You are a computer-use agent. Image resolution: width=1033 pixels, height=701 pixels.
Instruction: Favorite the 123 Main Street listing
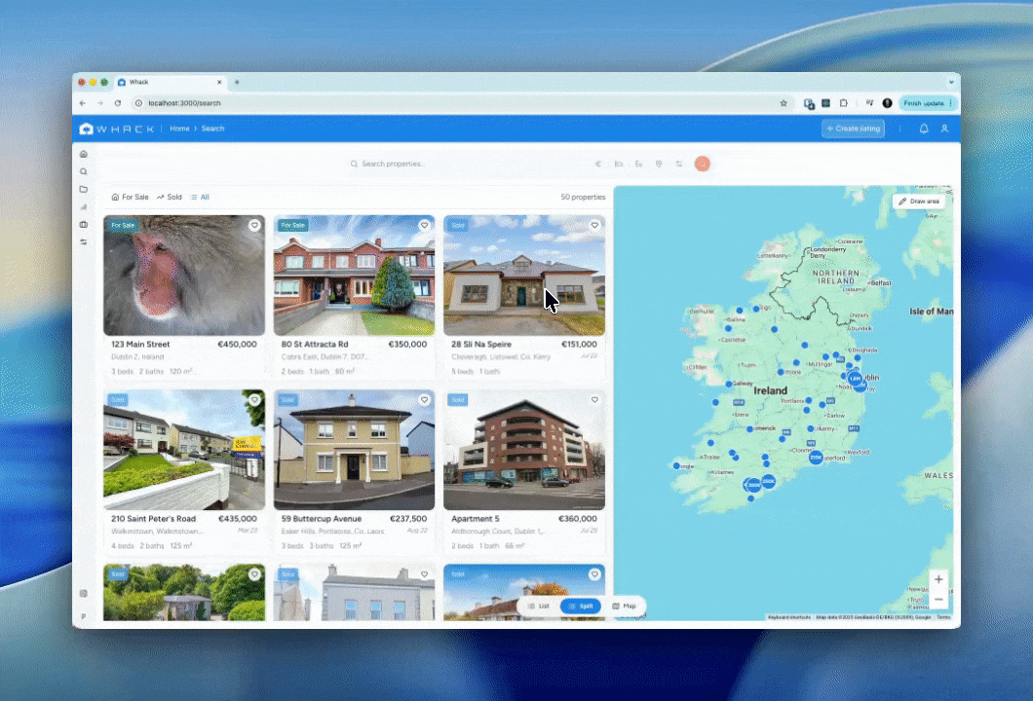(254, 225)
